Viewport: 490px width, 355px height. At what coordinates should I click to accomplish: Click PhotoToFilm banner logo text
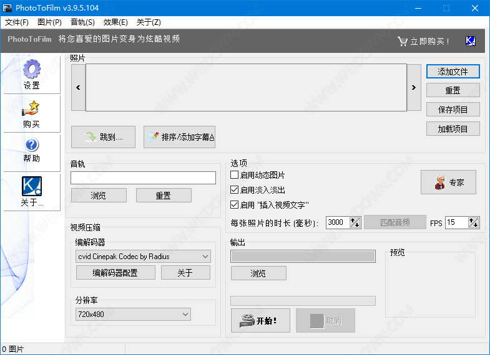(x=29, y=39)
